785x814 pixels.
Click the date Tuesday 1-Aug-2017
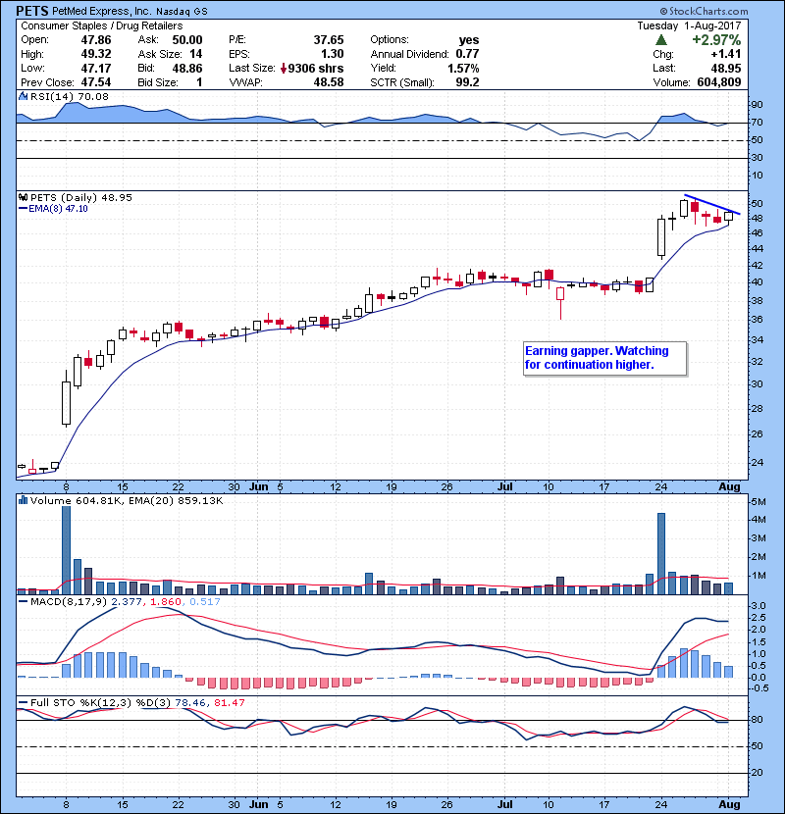[690, 25]
